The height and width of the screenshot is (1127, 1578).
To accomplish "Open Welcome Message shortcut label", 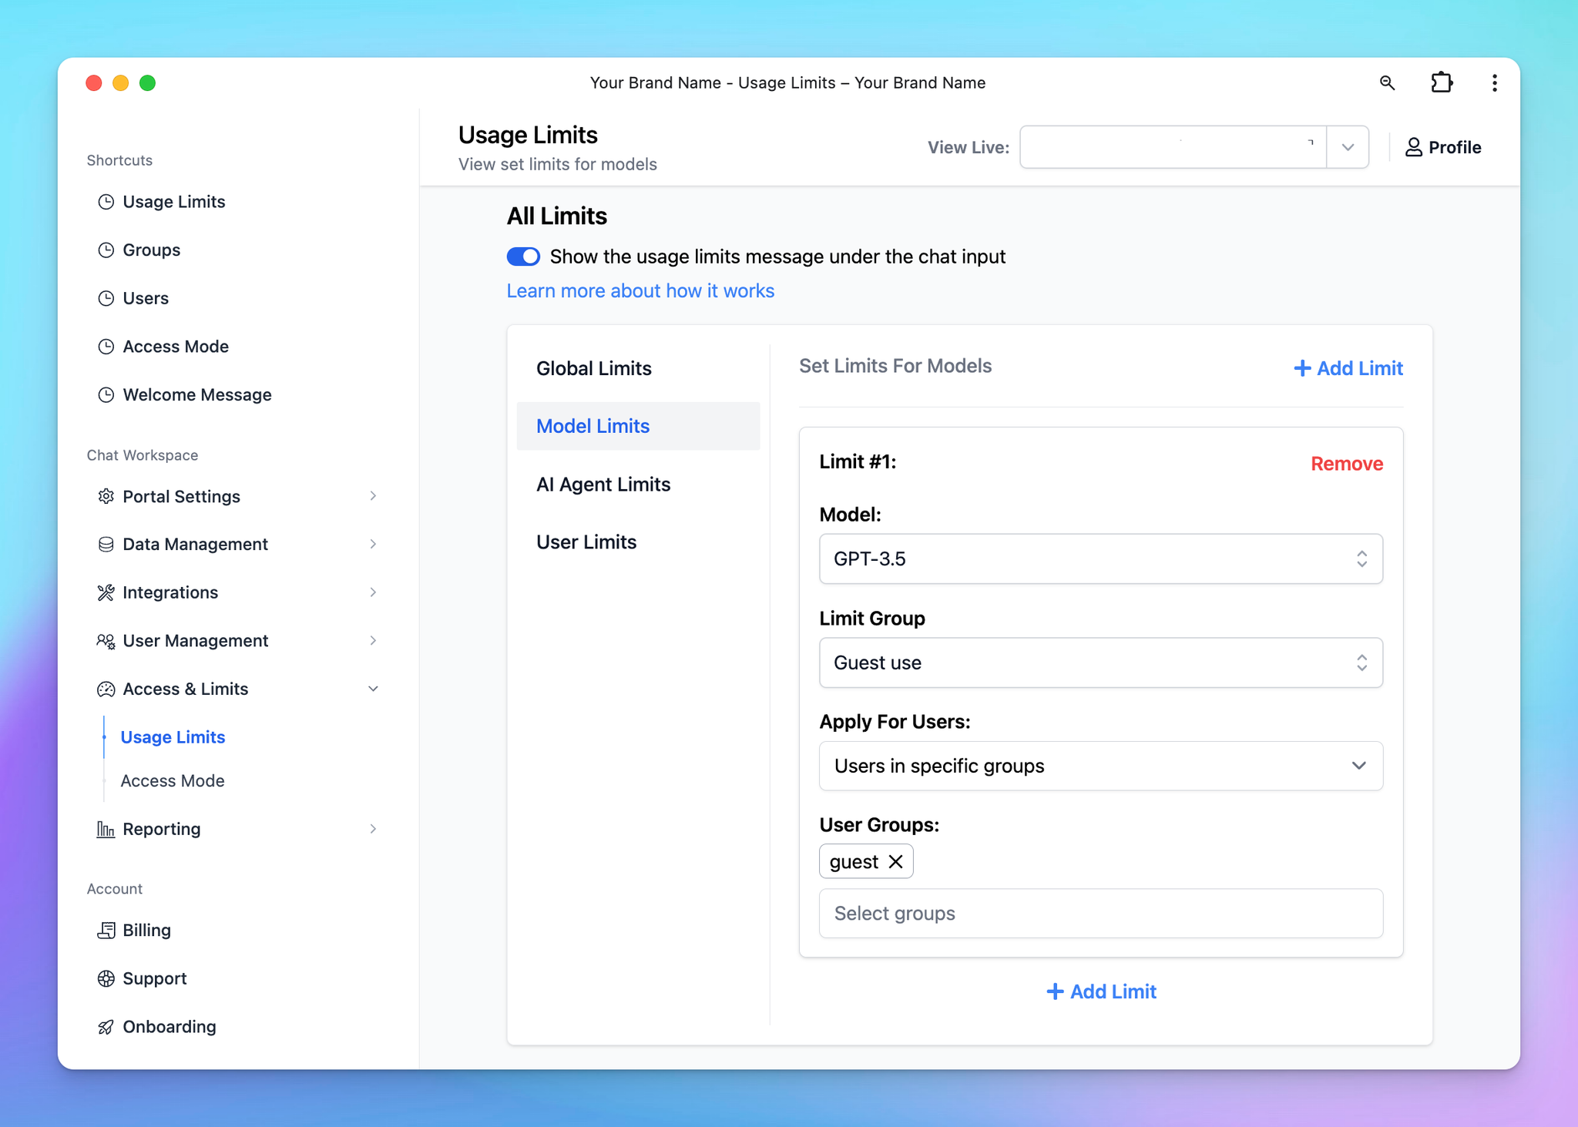I will (197, 395).
